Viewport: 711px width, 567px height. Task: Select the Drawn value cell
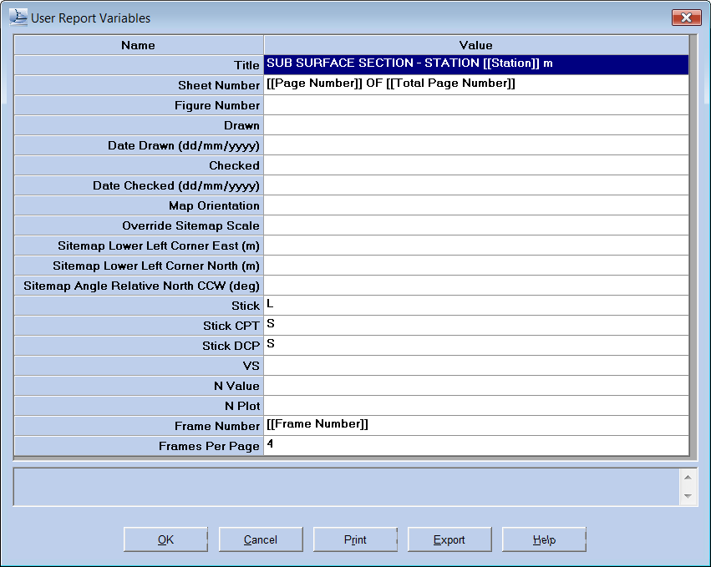(x=476, y=125)
